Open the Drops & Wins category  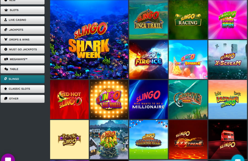(x=23, y=40)
